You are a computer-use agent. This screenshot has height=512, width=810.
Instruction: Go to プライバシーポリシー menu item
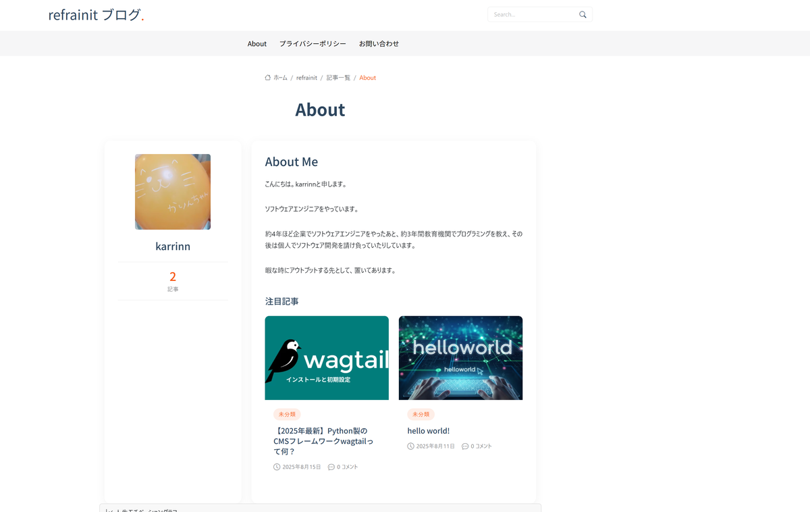[x=313, y=44]
